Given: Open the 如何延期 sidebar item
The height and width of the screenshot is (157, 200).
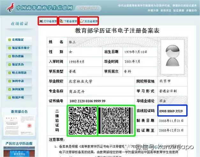Looking at the screenshot, I should [19, 89].
